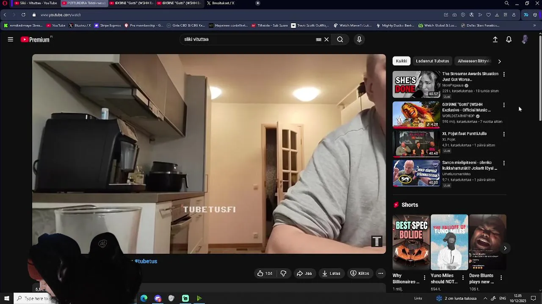
Task: Share the video with the Jaa button
Action: [x=304, y=273]
